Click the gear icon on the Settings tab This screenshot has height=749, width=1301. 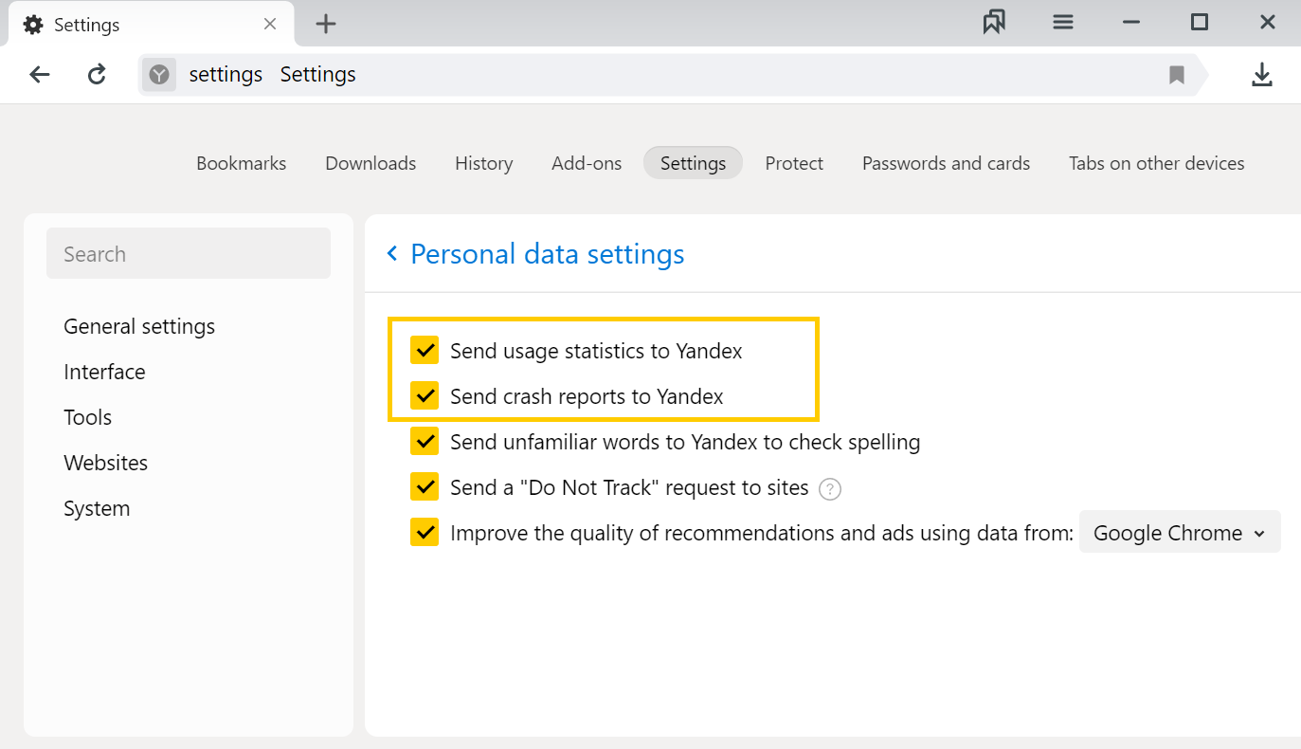coord(33,25)
